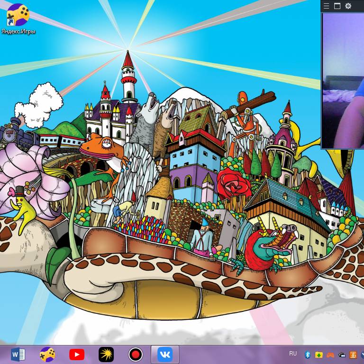The width and height of the screenshot is (364, 364).
Task: Open the red record button app on the taskbar
Action: pyautogui.click(x=136, y=355)
